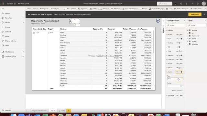Image resolution: width=207 pixels, height=116 pixels.
Task: Open the View menu
Action: point(35,9)
